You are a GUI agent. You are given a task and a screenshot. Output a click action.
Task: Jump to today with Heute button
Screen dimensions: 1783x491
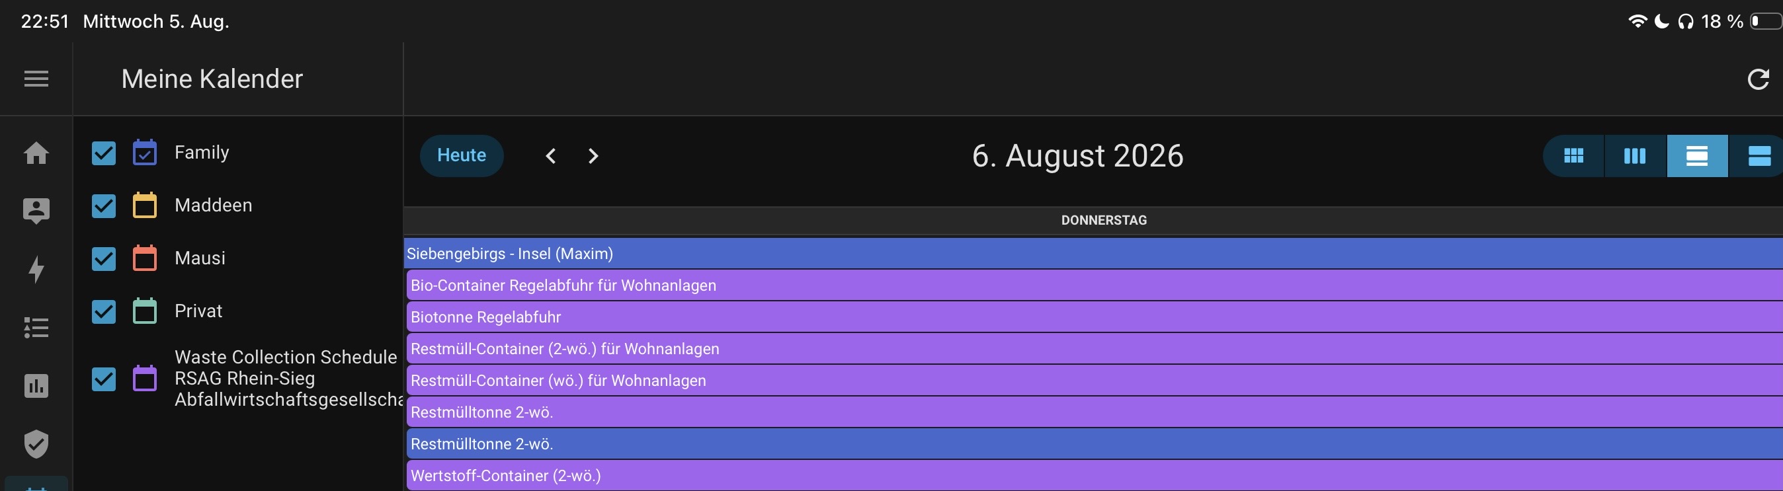(x=462, y=155)
